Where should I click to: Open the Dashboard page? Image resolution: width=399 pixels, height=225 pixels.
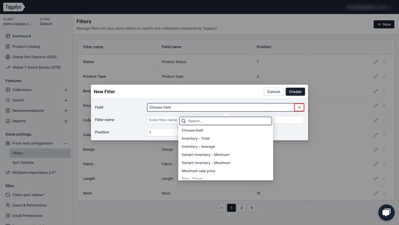click(21, 36)
